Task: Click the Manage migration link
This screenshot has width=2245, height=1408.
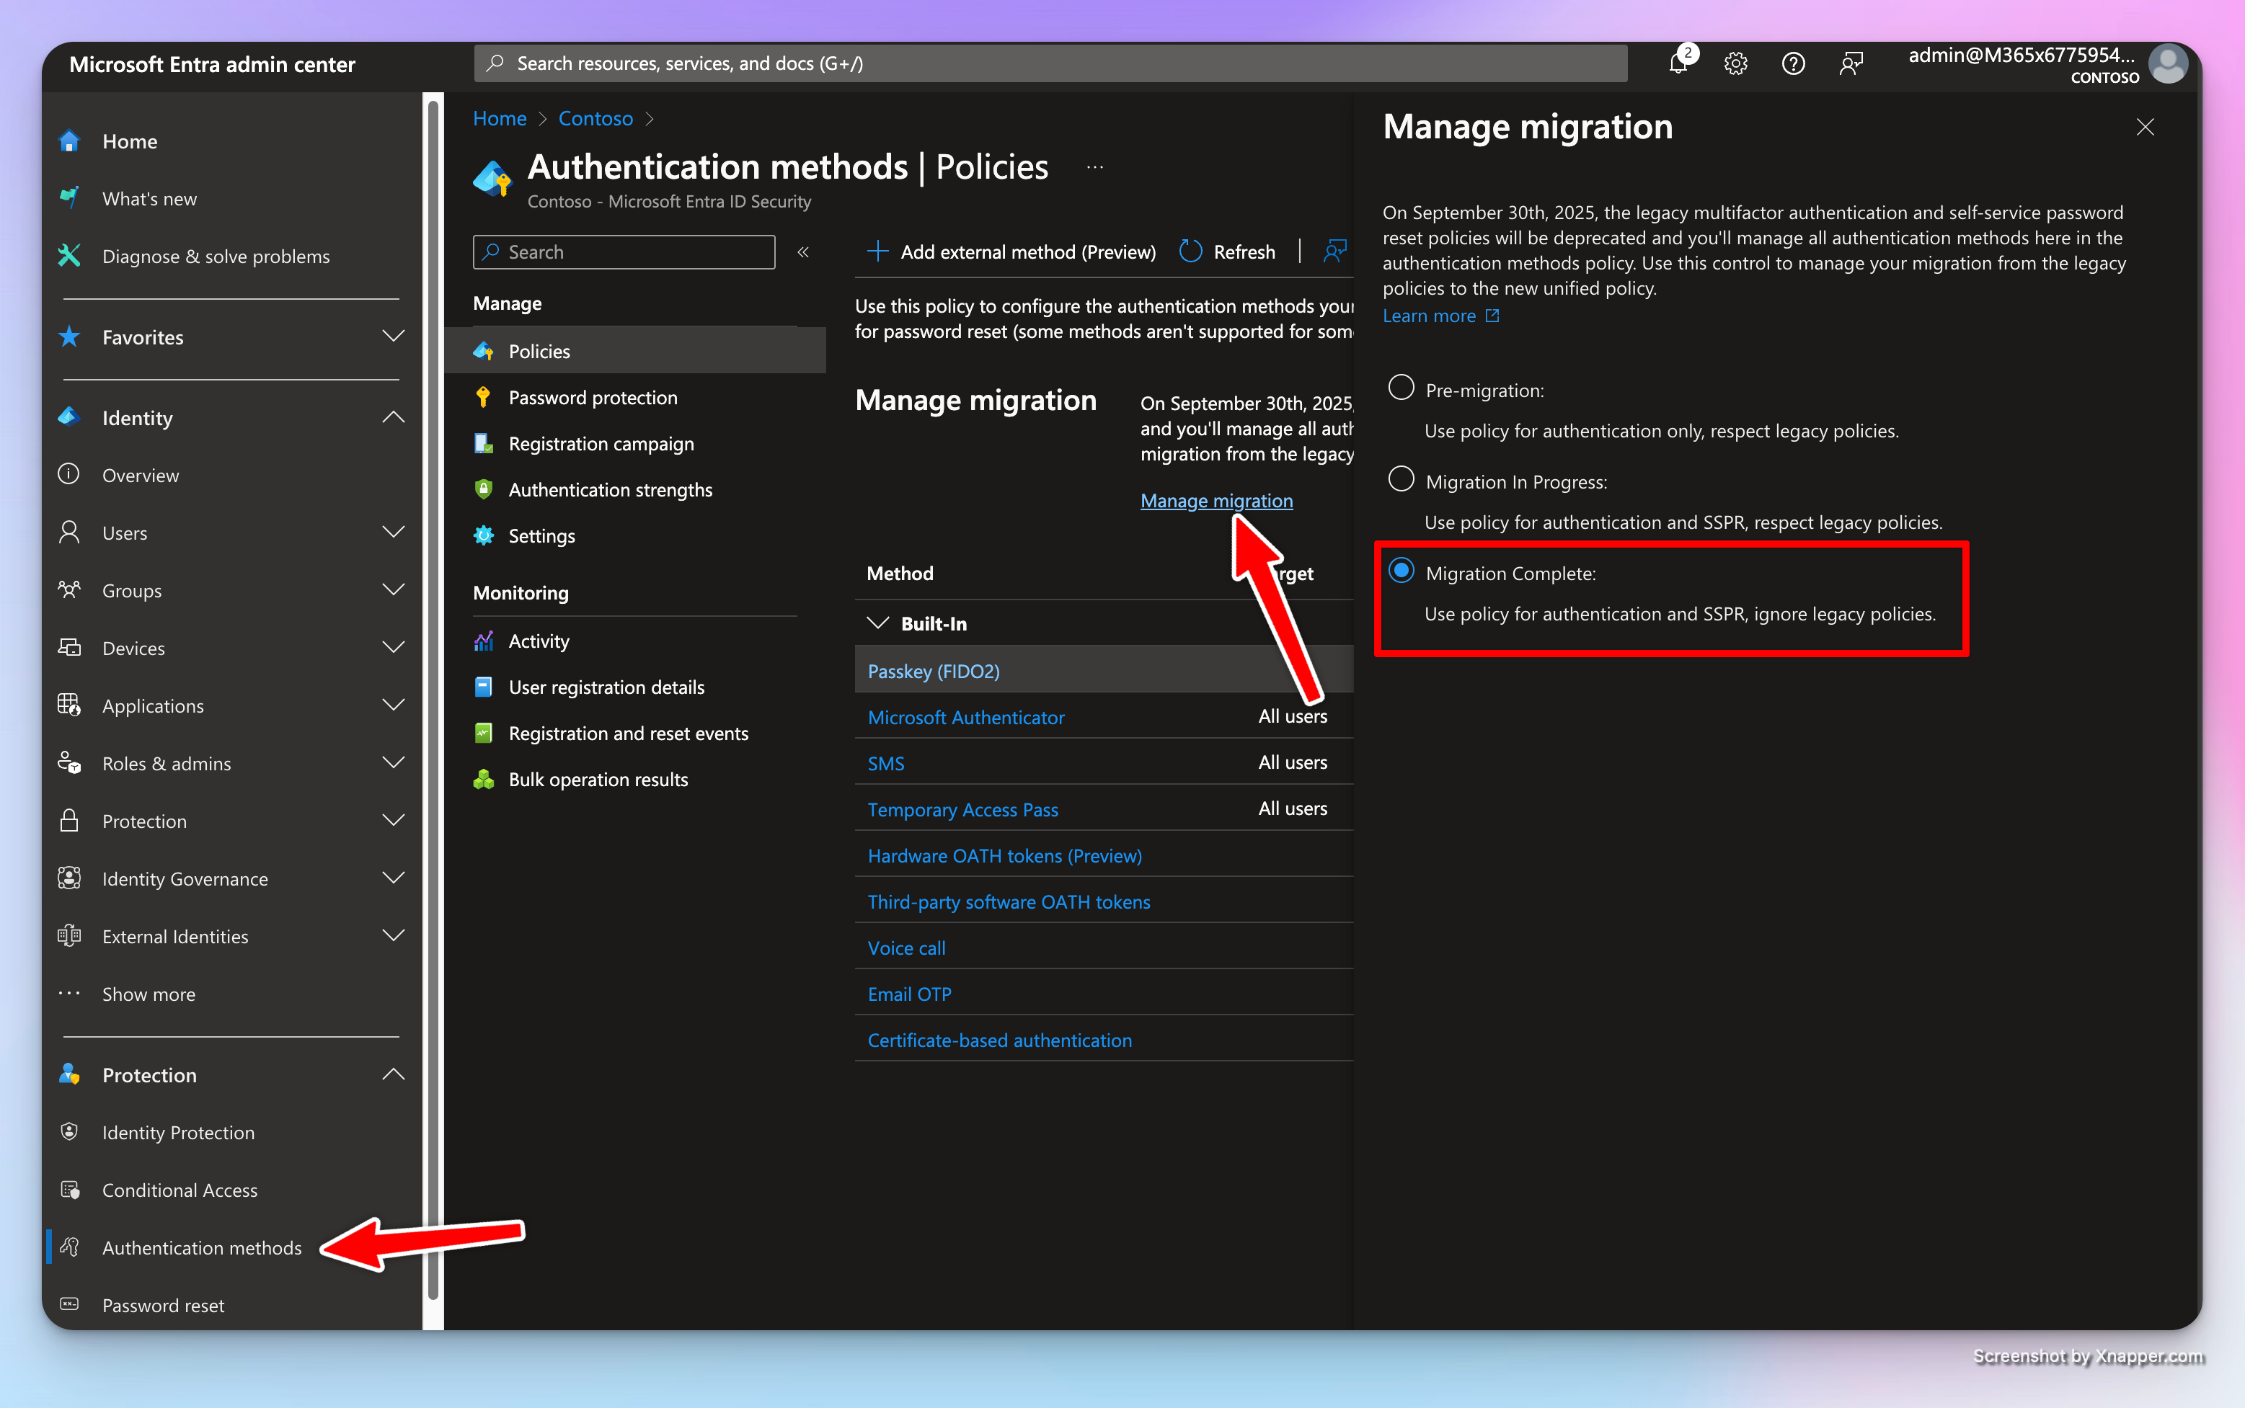Action: (x=1216, y=500)
